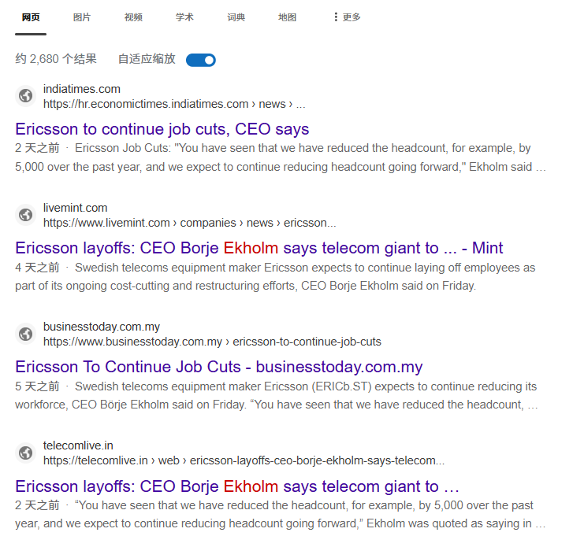
Task: Switch to the 地图 tab
Action: pos(287,17)
